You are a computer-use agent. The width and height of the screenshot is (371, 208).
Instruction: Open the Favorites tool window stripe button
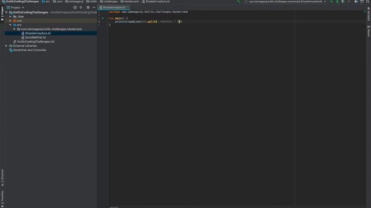coord(2,199)
